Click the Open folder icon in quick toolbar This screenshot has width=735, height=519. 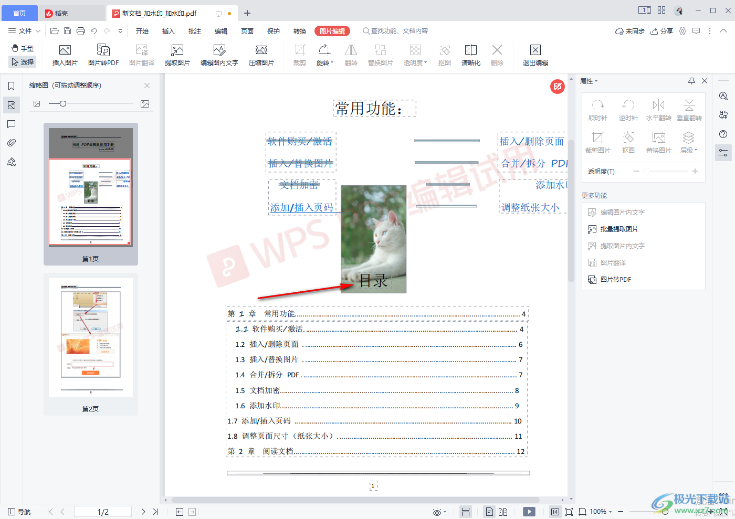[54, 31]
